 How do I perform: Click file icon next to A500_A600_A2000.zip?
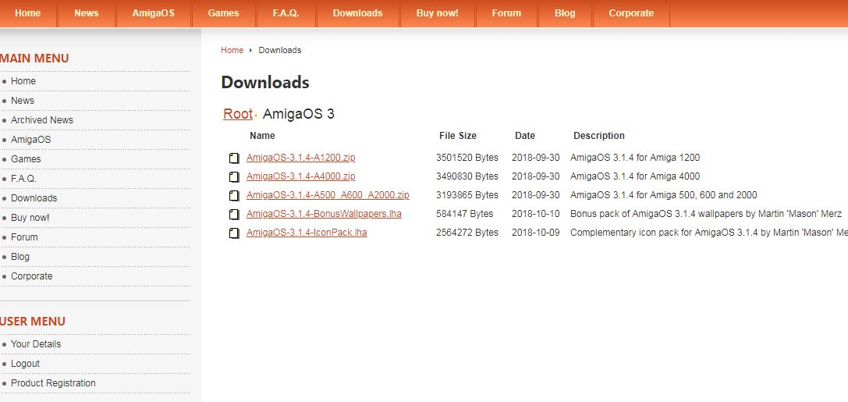(234, 195)
